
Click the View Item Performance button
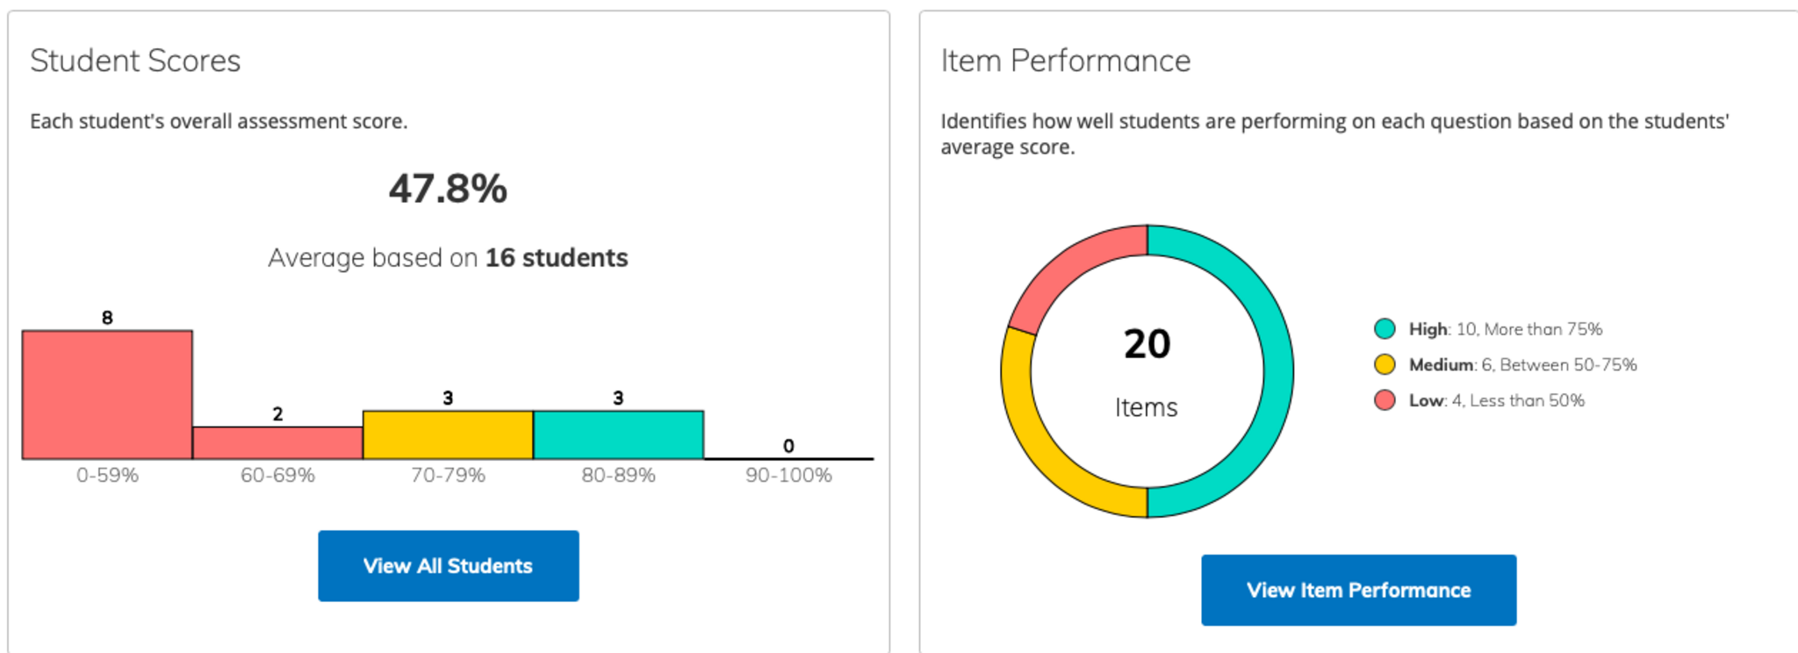tap(1358, 590)
